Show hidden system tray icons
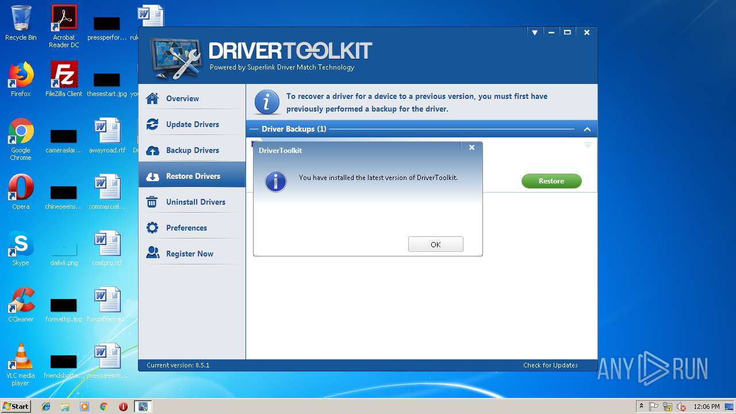Viewport: 736px width, 414px height. pos(641,407)
